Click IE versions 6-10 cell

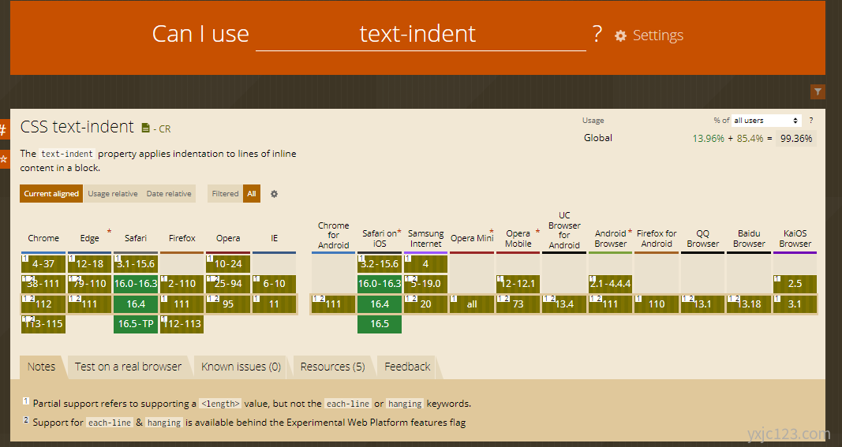[x=275, y=284]
